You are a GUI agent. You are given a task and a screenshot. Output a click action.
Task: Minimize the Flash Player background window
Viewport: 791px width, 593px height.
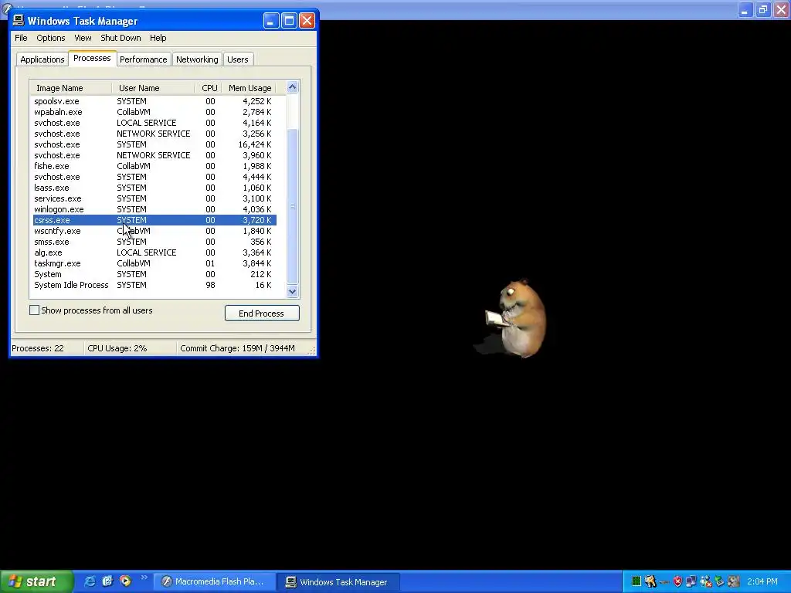click(745, 9)
